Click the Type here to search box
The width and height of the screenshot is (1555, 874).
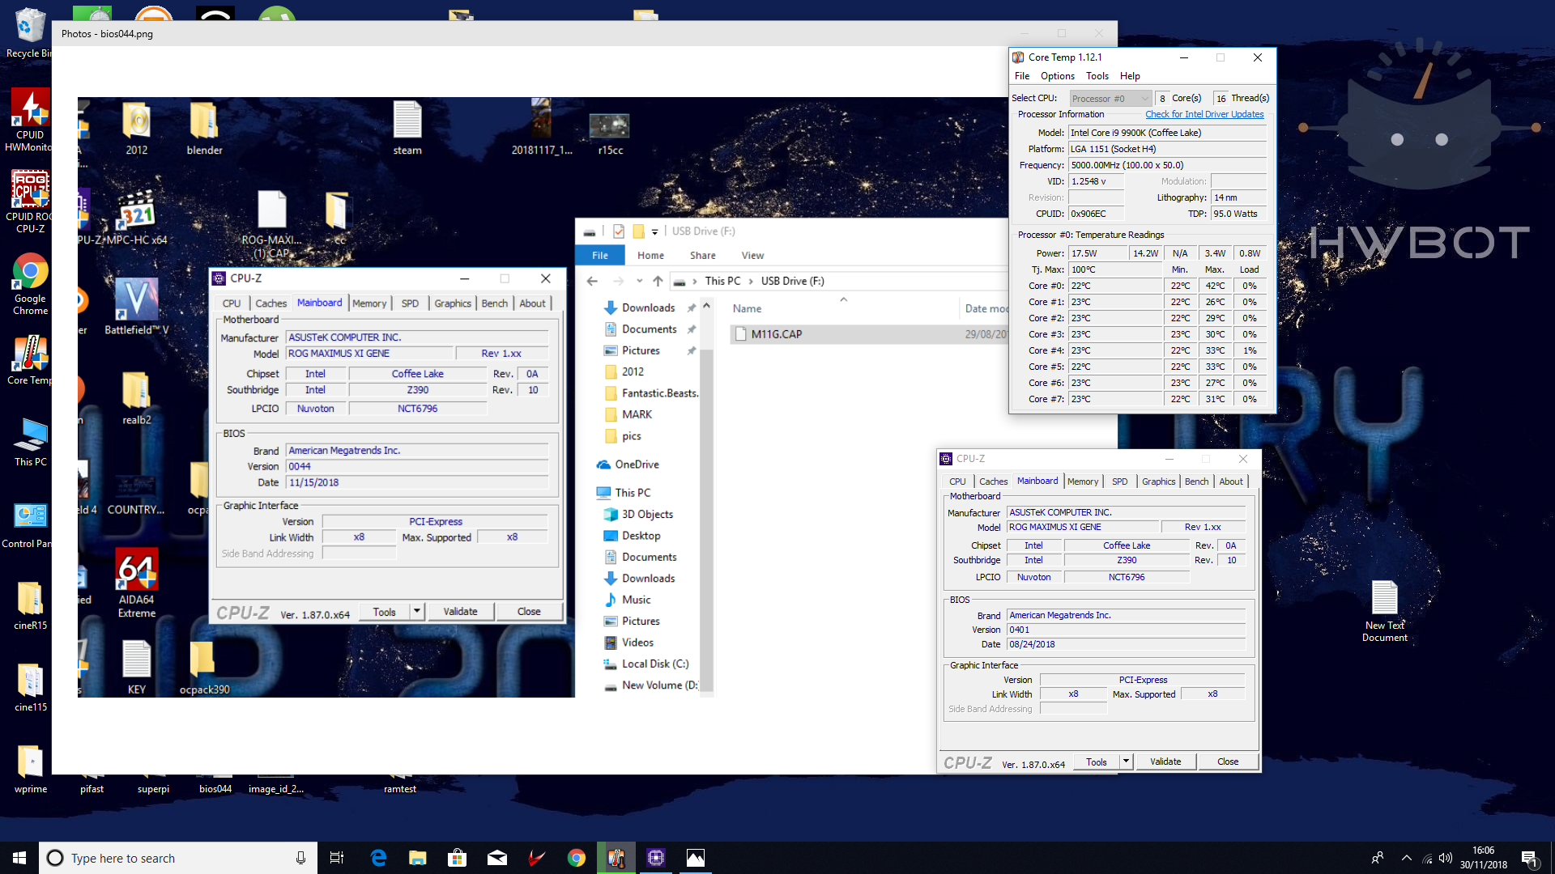178,858
